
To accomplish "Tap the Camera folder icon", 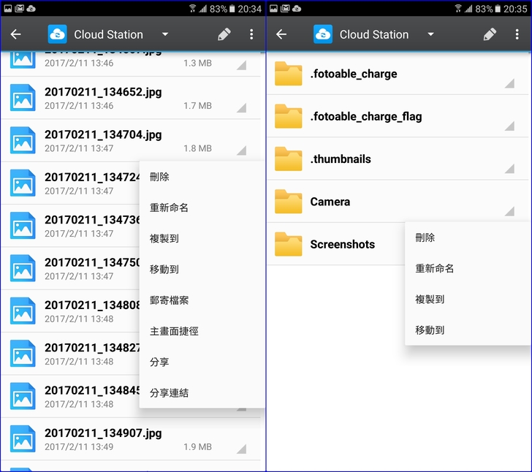I will (x=288, y=202).
